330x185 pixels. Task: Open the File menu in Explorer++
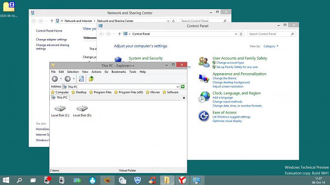pos(53,72)
